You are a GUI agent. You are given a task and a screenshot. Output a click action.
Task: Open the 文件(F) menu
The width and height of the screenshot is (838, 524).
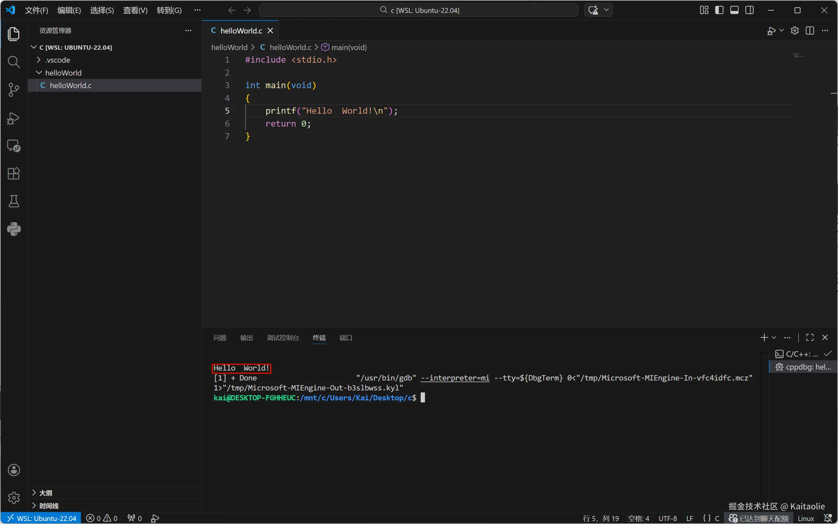36,10
